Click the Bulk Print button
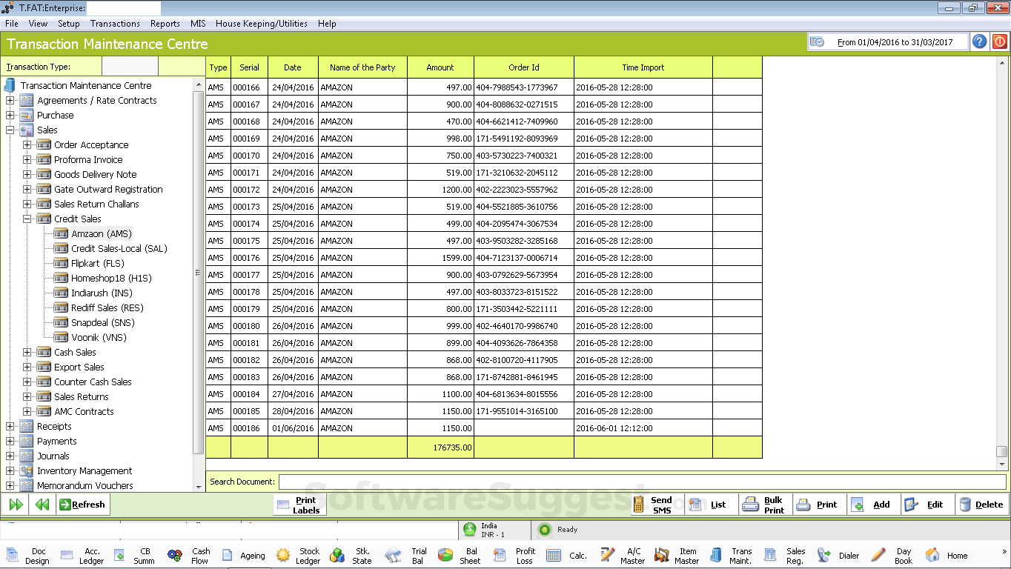1011x569 pixels. click(x=764, y=504)
